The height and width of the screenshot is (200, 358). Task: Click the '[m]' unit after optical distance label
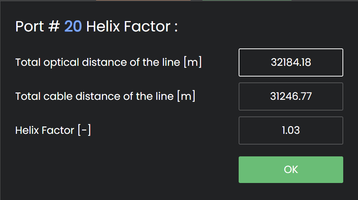(x=192, y=62)
